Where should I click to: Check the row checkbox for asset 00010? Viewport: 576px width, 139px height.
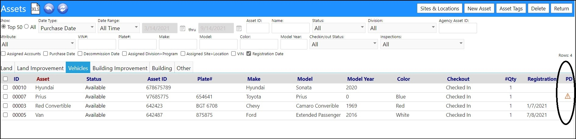(5, 87)
